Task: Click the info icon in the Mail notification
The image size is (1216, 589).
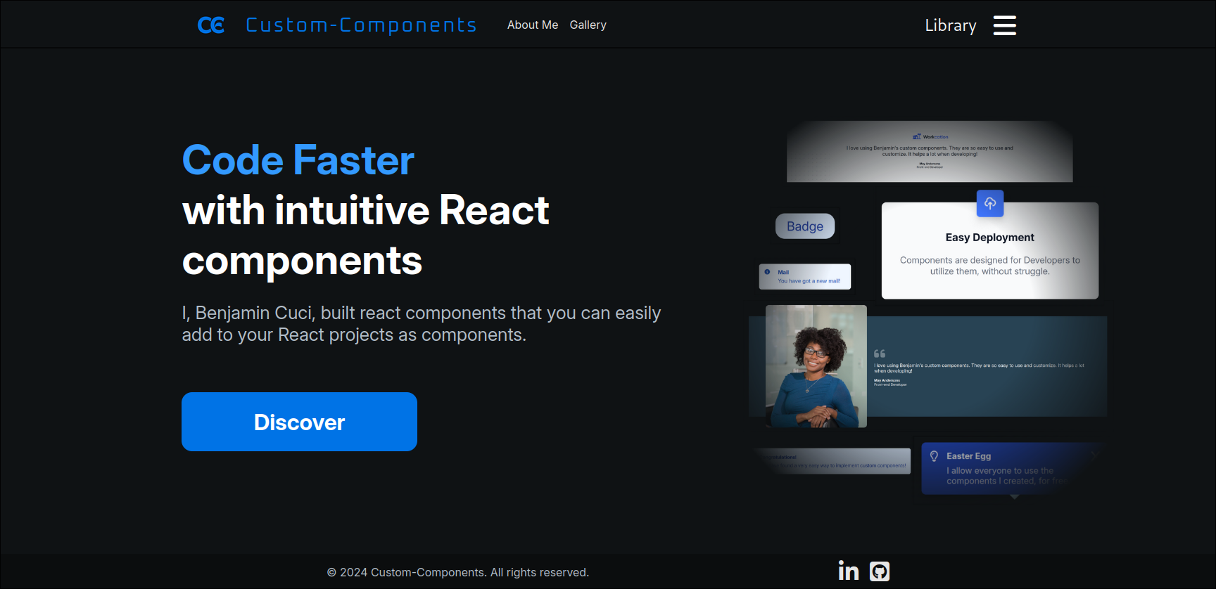Action: coord(767,272)
